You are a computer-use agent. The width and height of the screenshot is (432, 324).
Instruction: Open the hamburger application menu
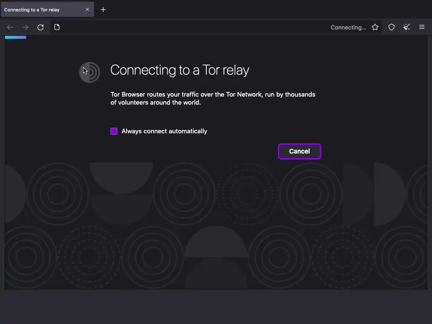tap(422, 27)
